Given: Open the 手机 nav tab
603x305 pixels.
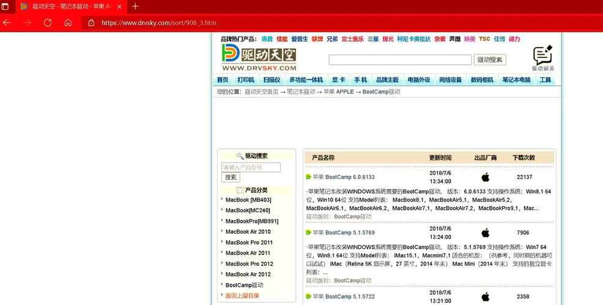Looking at the screenshot, I should pyautogui.click(x=361, y=80).
